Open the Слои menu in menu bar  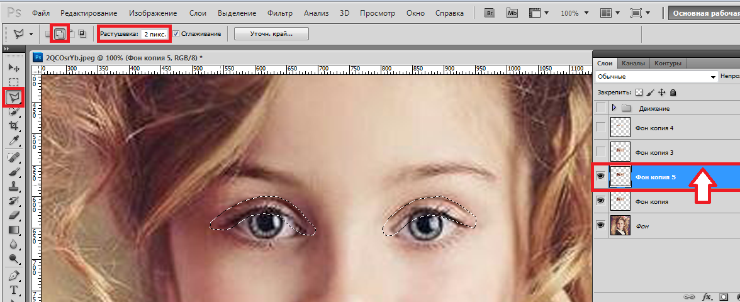(x=198, y=13)
